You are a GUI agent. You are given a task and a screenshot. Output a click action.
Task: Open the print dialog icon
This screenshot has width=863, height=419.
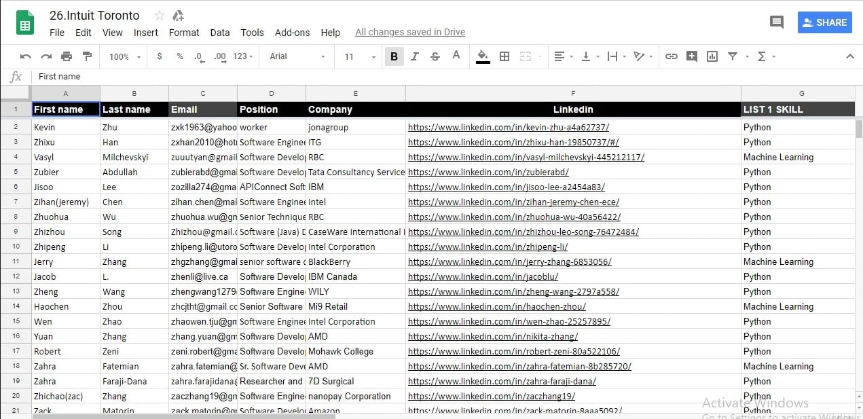point(66,56)
